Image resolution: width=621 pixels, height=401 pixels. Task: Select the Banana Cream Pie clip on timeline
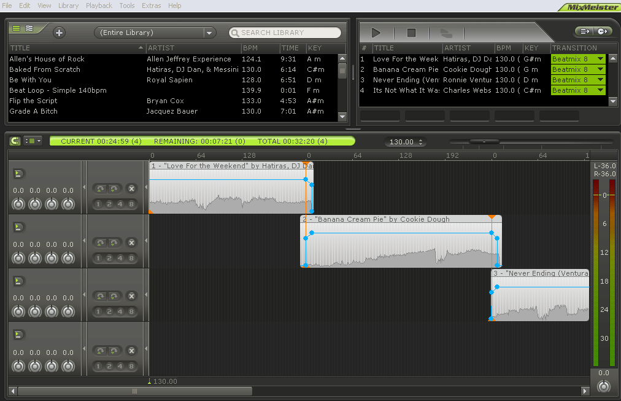tap(401, 241)
